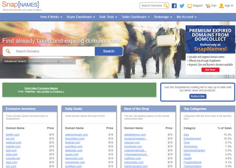
Task: Expand the Buyer Dashboard dropdown
Action: click(81, 17)
